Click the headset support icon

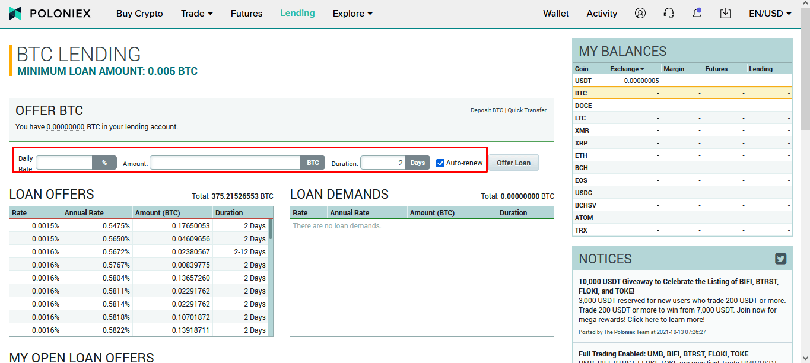coord(669,13)
